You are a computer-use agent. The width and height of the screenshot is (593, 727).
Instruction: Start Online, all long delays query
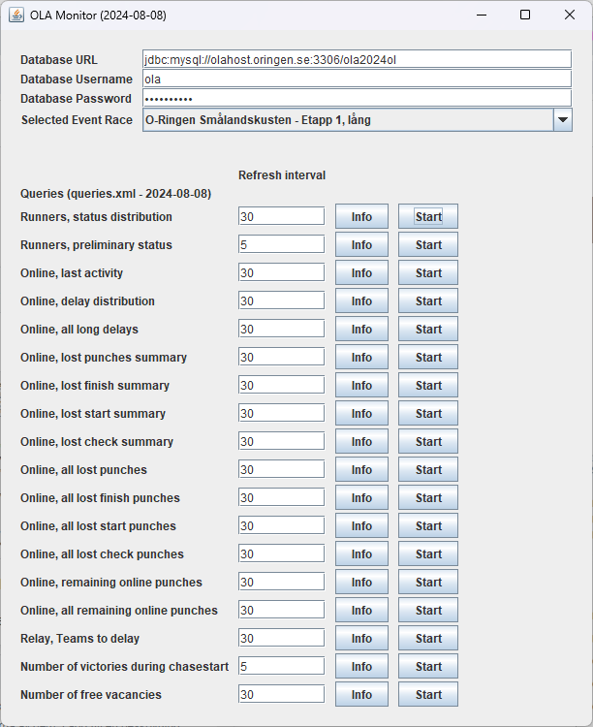(428, 330)
